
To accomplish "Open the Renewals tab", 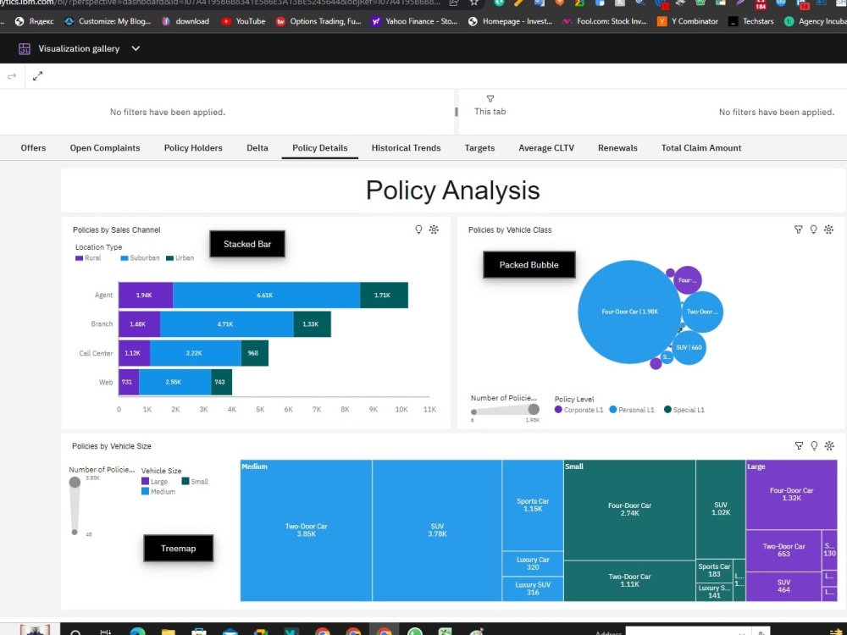I will coord(617,147).
